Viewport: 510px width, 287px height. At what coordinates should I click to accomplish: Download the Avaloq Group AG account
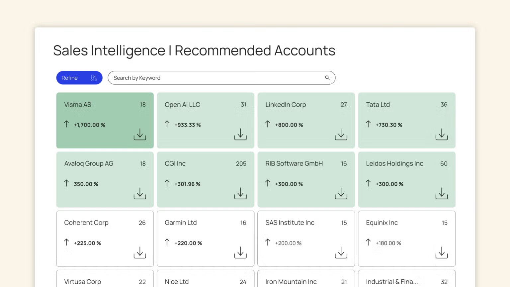140,193
